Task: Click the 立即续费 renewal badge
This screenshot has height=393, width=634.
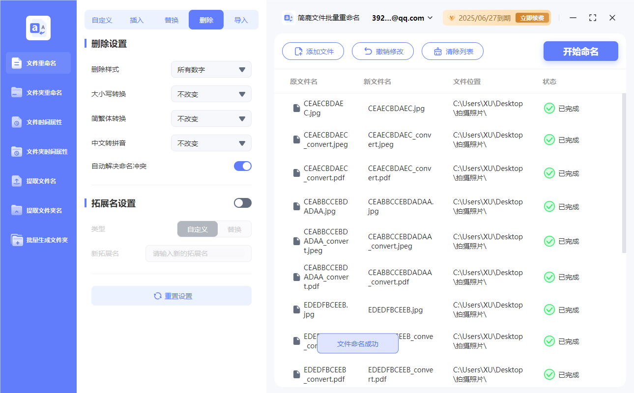Action: [532, 17]
